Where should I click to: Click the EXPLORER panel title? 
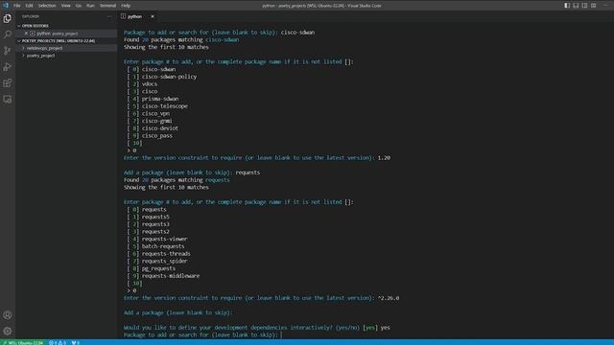coord(31,16)
